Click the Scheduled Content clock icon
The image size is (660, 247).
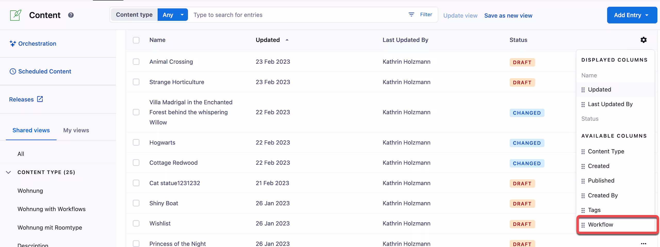click(x=13, y=71)
